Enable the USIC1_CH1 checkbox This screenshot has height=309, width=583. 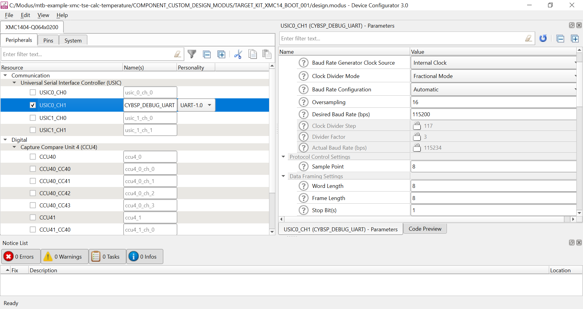coord(33,130)
